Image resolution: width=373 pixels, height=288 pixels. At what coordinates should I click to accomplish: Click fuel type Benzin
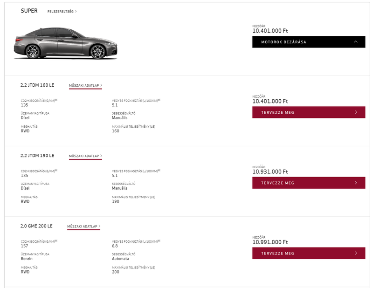[27, 259]
